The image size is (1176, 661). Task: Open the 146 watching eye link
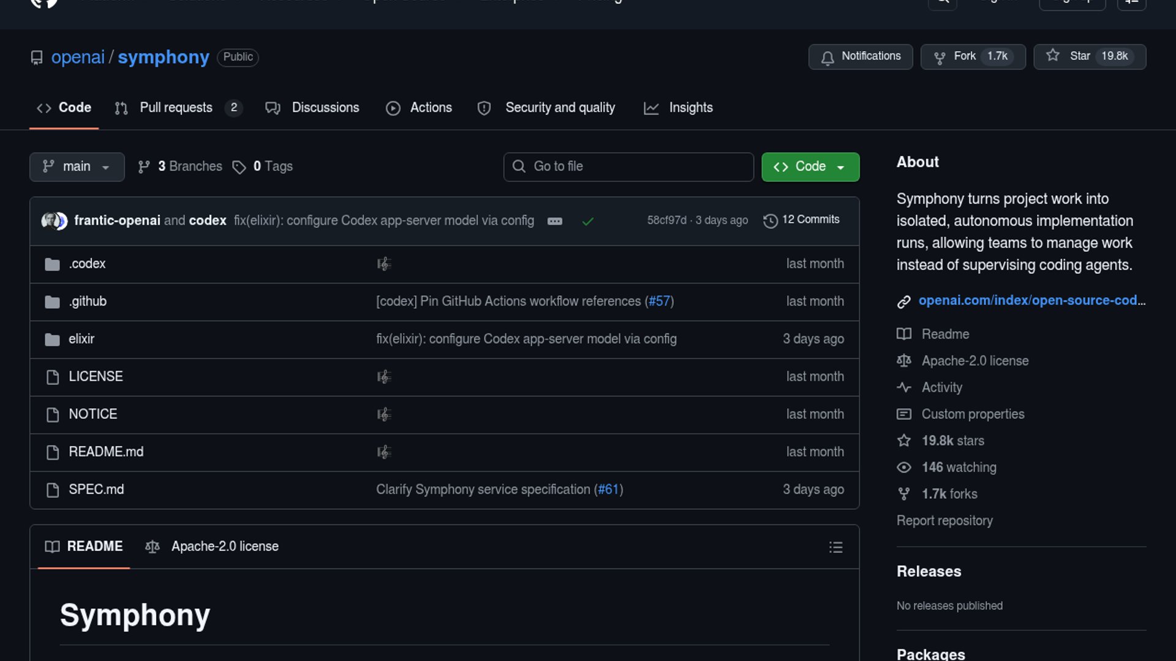point(959,468)
